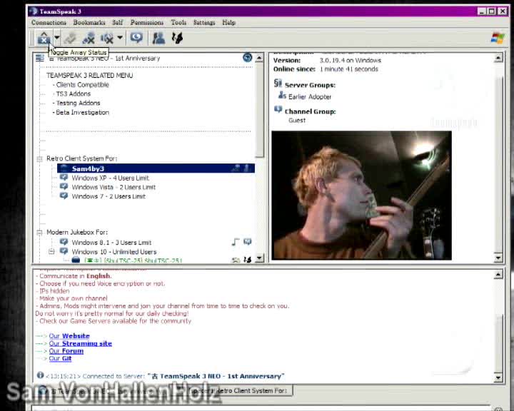Open Permissions menu

tap(147, 23)
